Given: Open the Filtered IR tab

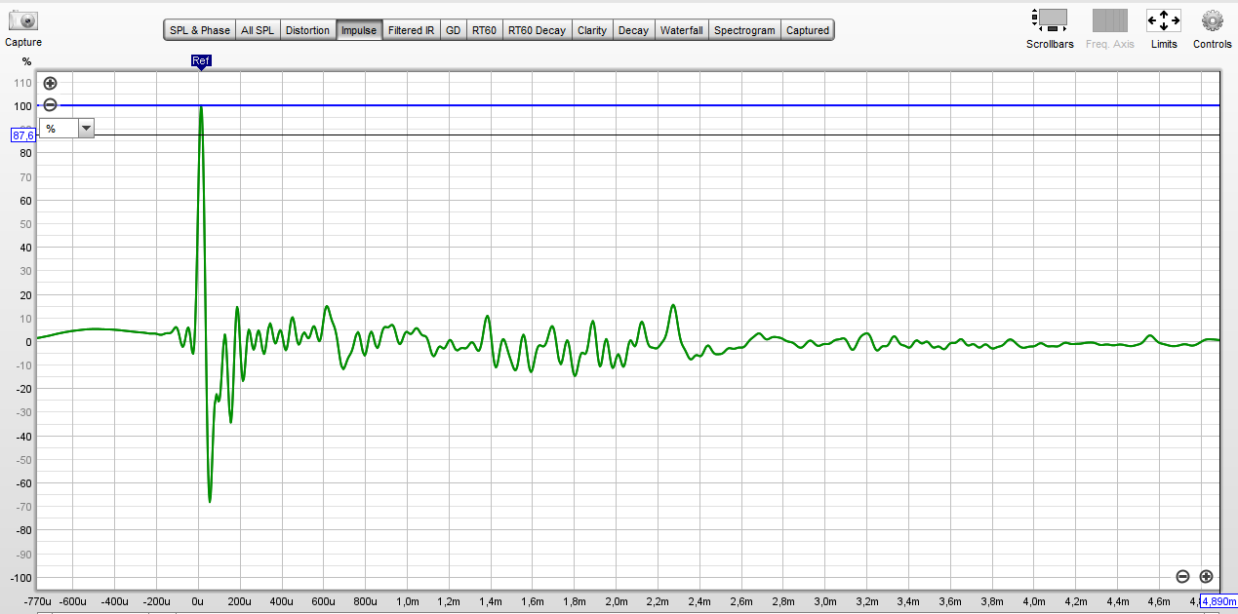Looking at the screenshot, I should coord(411,30).
